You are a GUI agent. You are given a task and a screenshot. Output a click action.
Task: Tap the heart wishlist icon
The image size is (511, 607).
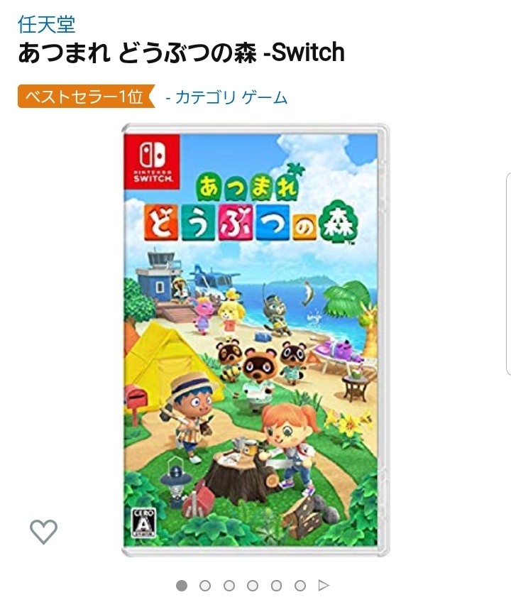click(x=43, y=532)
